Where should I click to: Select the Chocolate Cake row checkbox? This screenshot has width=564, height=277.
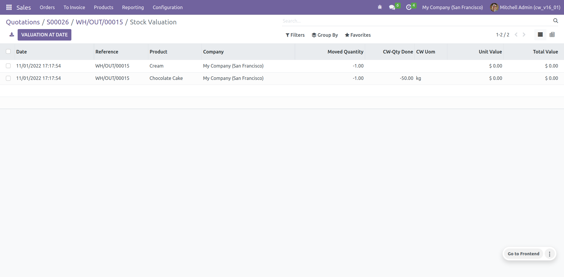(x=8, y=78)
